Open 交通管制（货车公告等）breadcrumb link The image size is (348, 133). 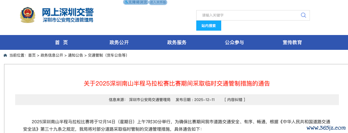click(x=108, y=56)
